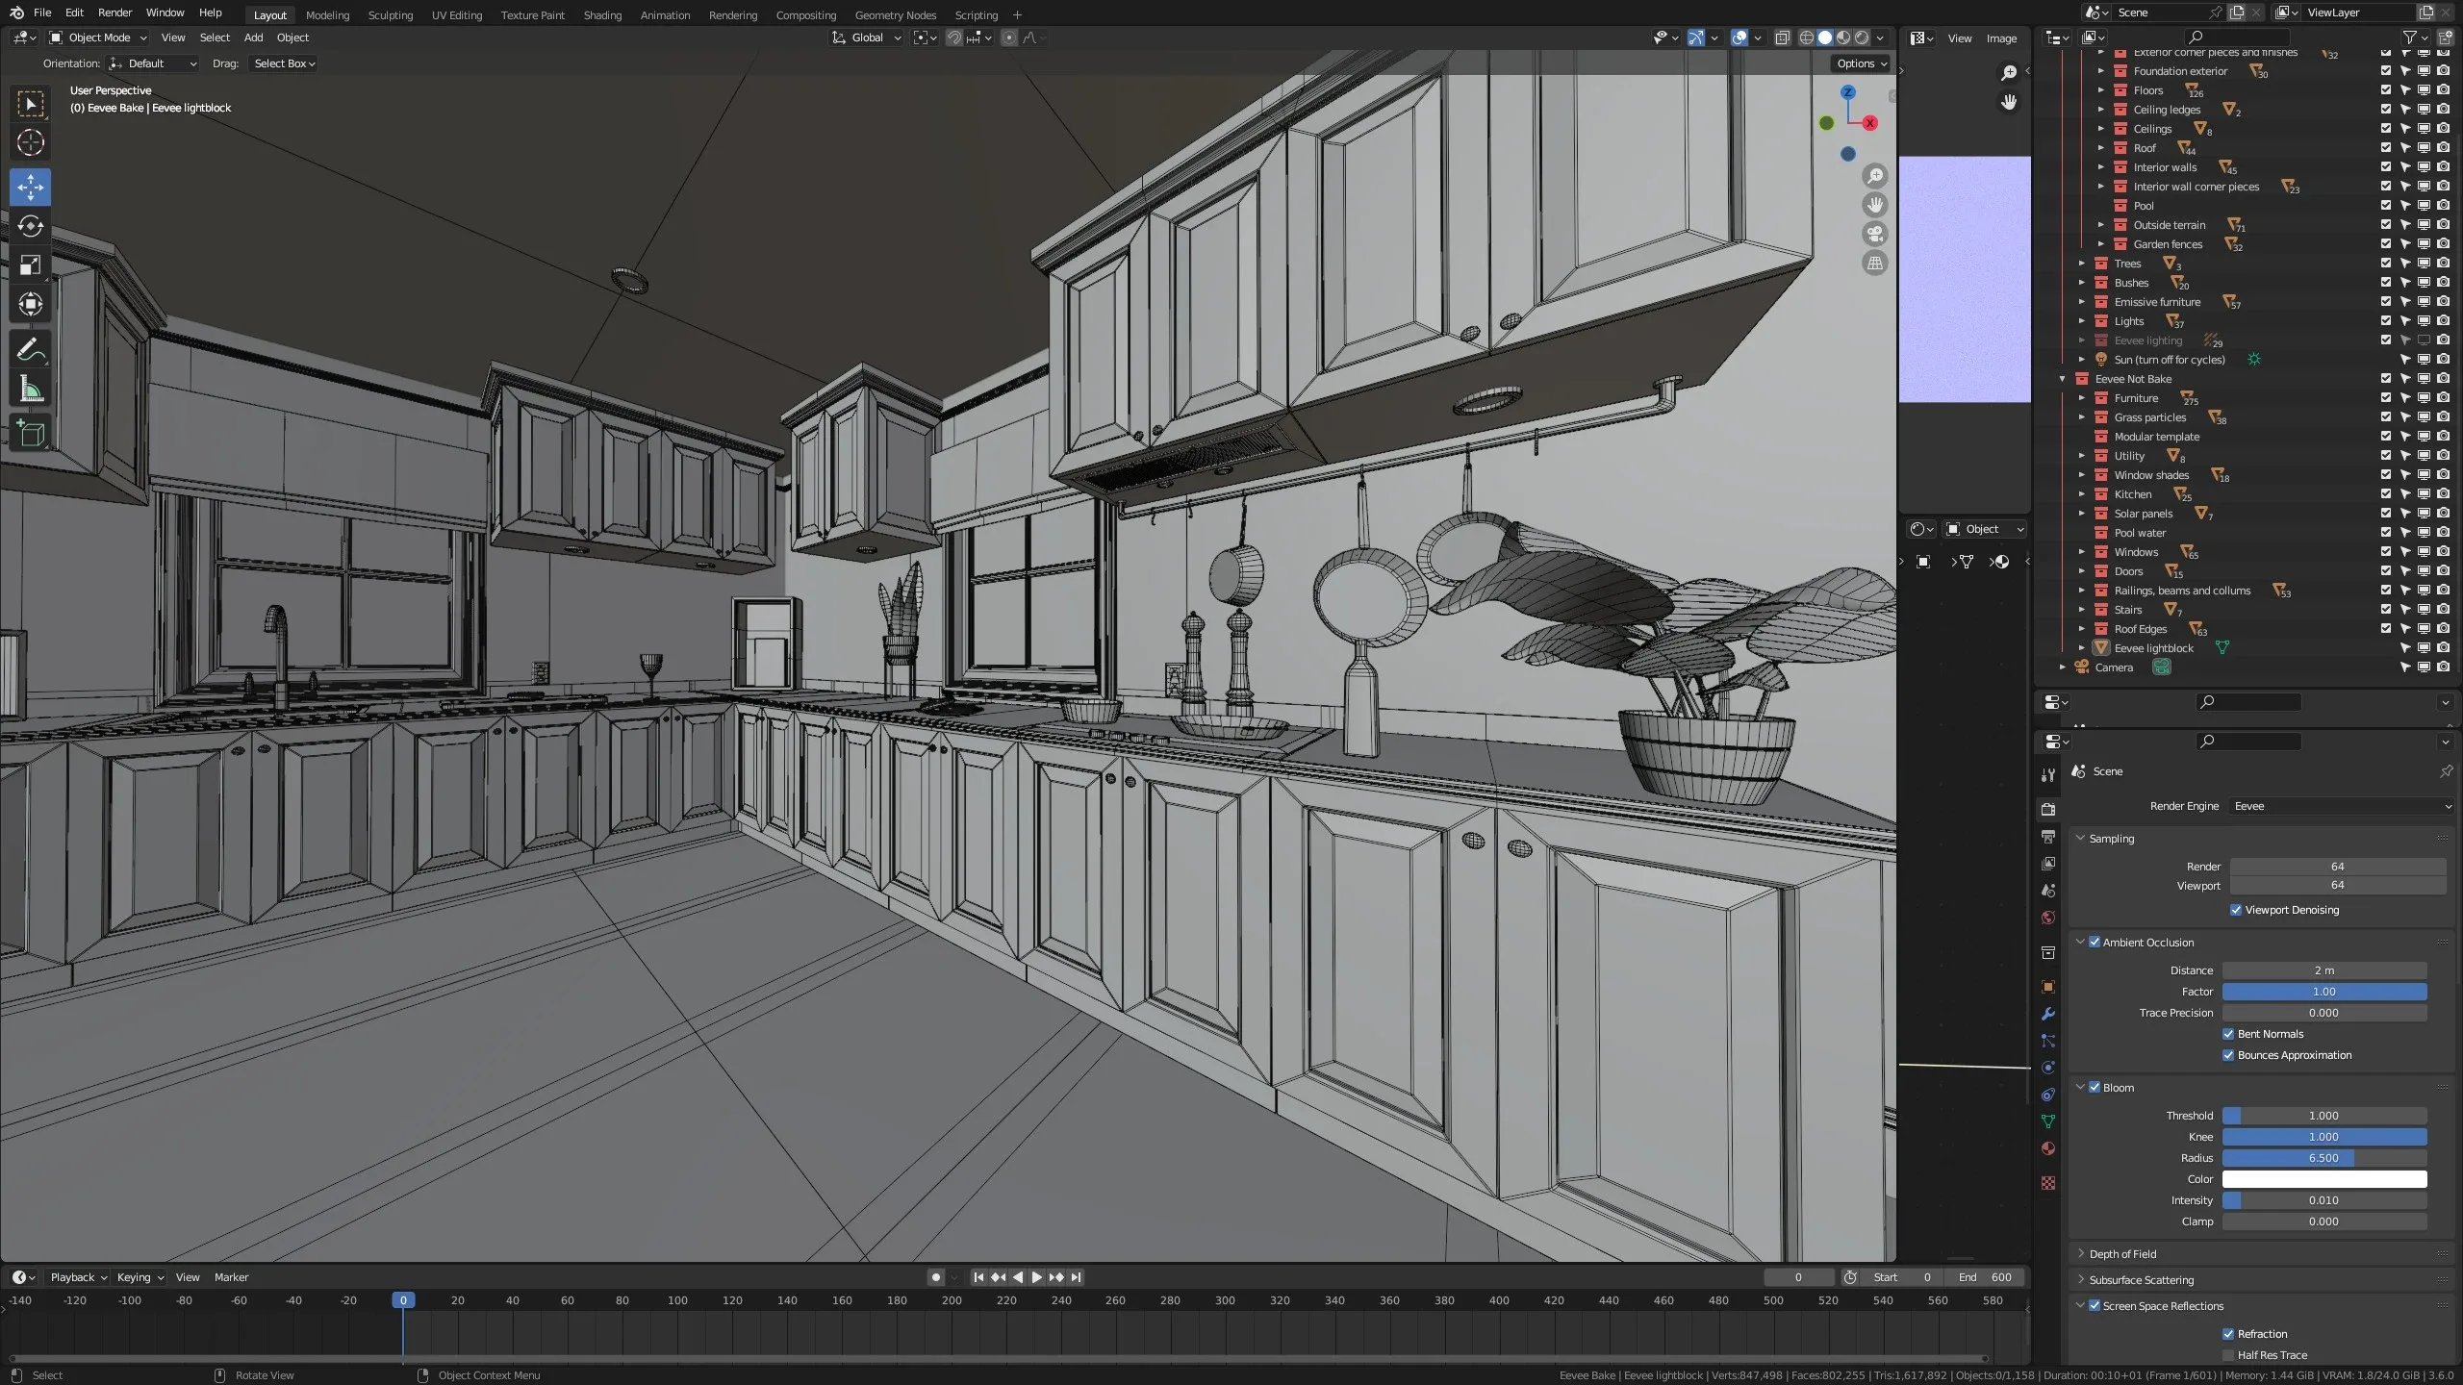Select the Annotate tool
Viewport: 2463px width, 1385px height.
coord(31,349)
